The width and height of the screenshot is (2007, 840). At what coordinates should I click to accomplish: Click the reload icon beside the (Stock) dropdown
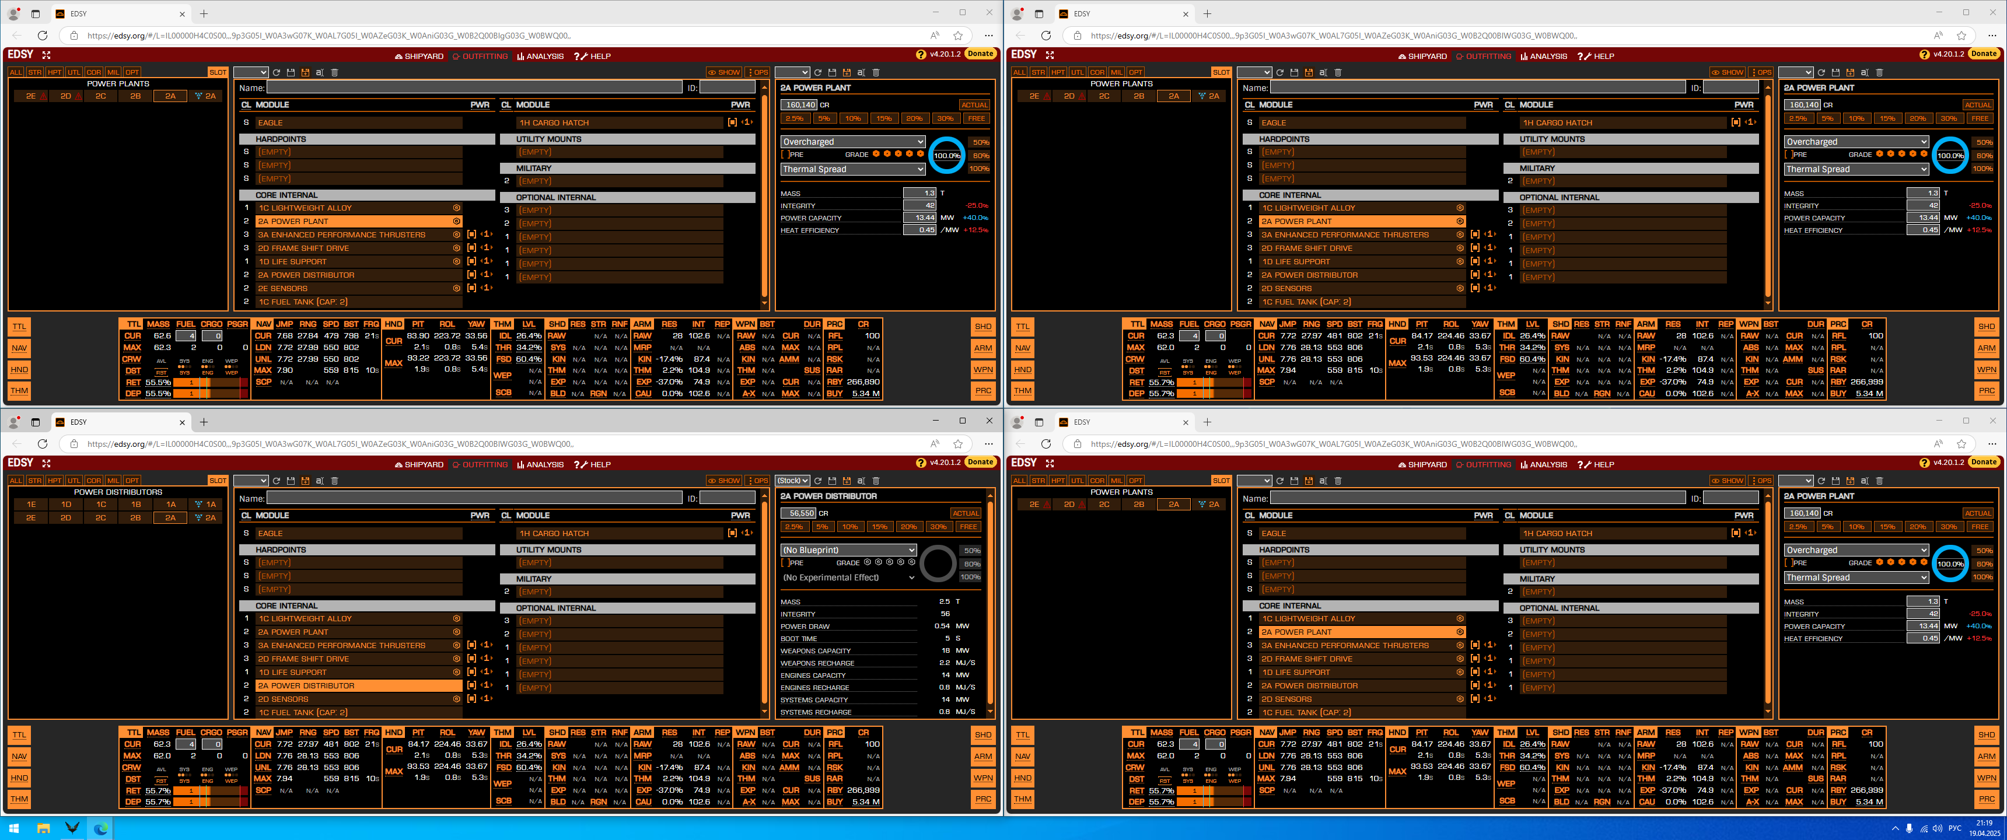pyautogui.click(x=817, y=481)
